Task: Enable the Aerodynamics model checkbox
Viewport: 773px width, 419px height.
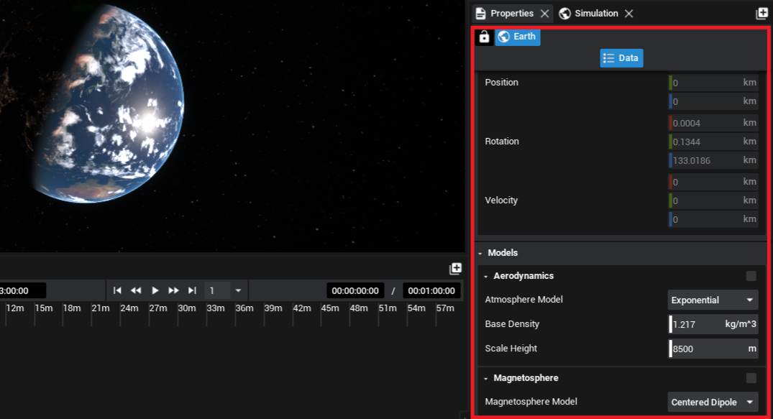Action: pyautogui.click(x=751, y=276)
